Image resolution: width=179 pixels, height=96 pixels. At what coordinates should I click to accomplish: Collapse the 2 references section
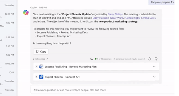[41, 59]
